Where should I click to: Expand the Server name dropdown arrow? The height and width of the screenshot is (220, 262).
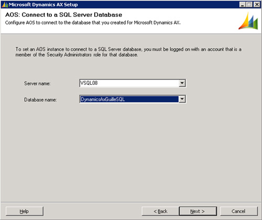[x=182, y=83]
